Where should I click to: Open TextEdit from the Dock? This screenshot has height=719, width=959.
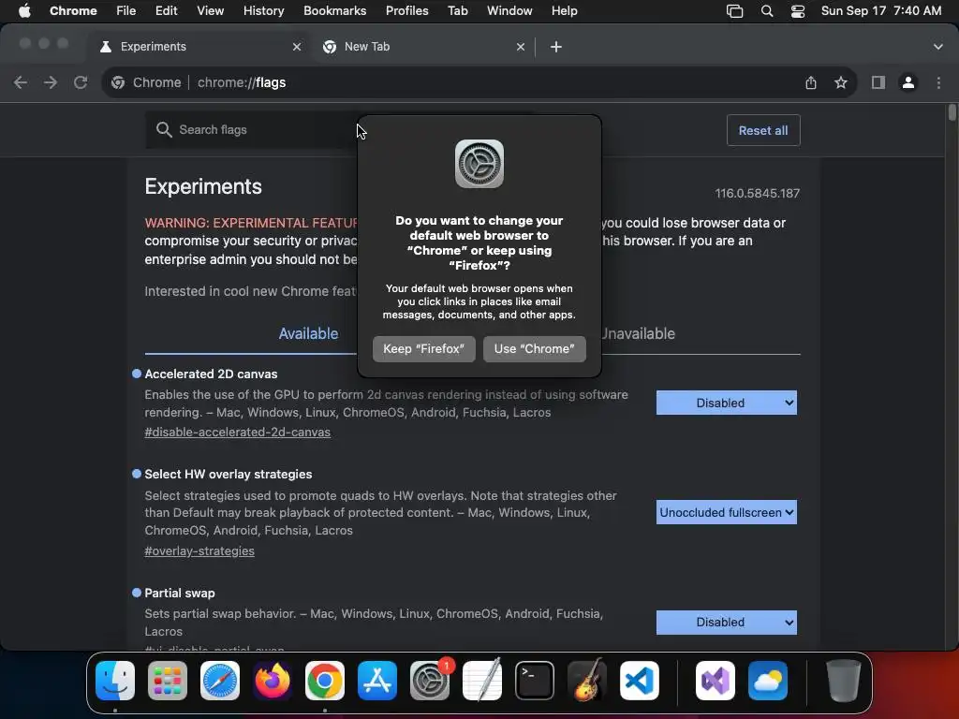(x=482, y=681)
